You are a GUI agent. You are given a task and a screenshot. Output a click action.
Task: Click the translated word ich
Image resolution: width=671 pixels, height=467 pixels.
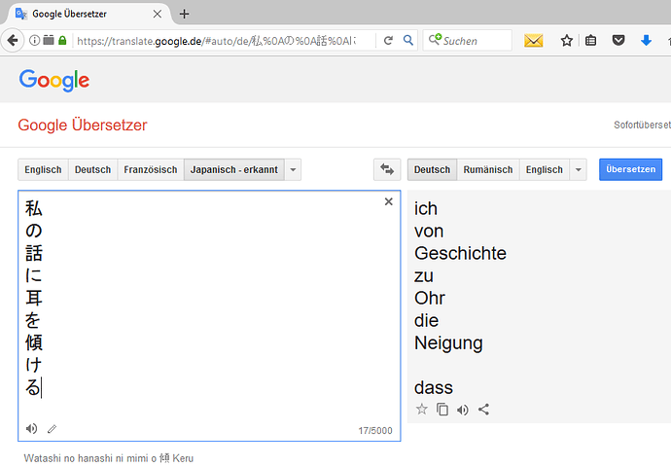point(426,209)
